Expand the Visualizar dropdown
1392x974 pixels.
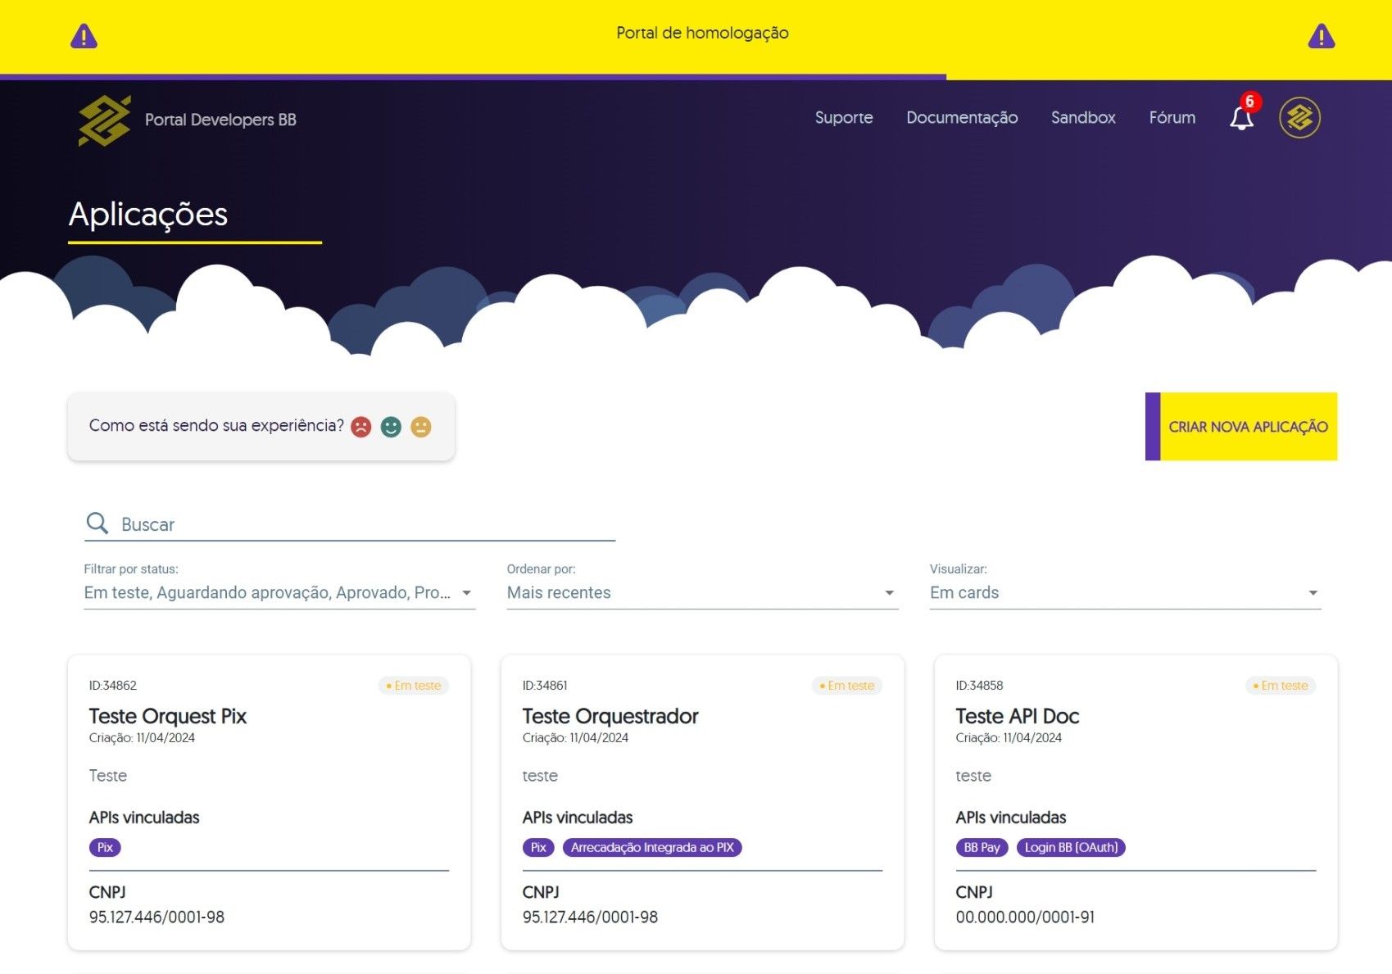[x=1124, y=592]
